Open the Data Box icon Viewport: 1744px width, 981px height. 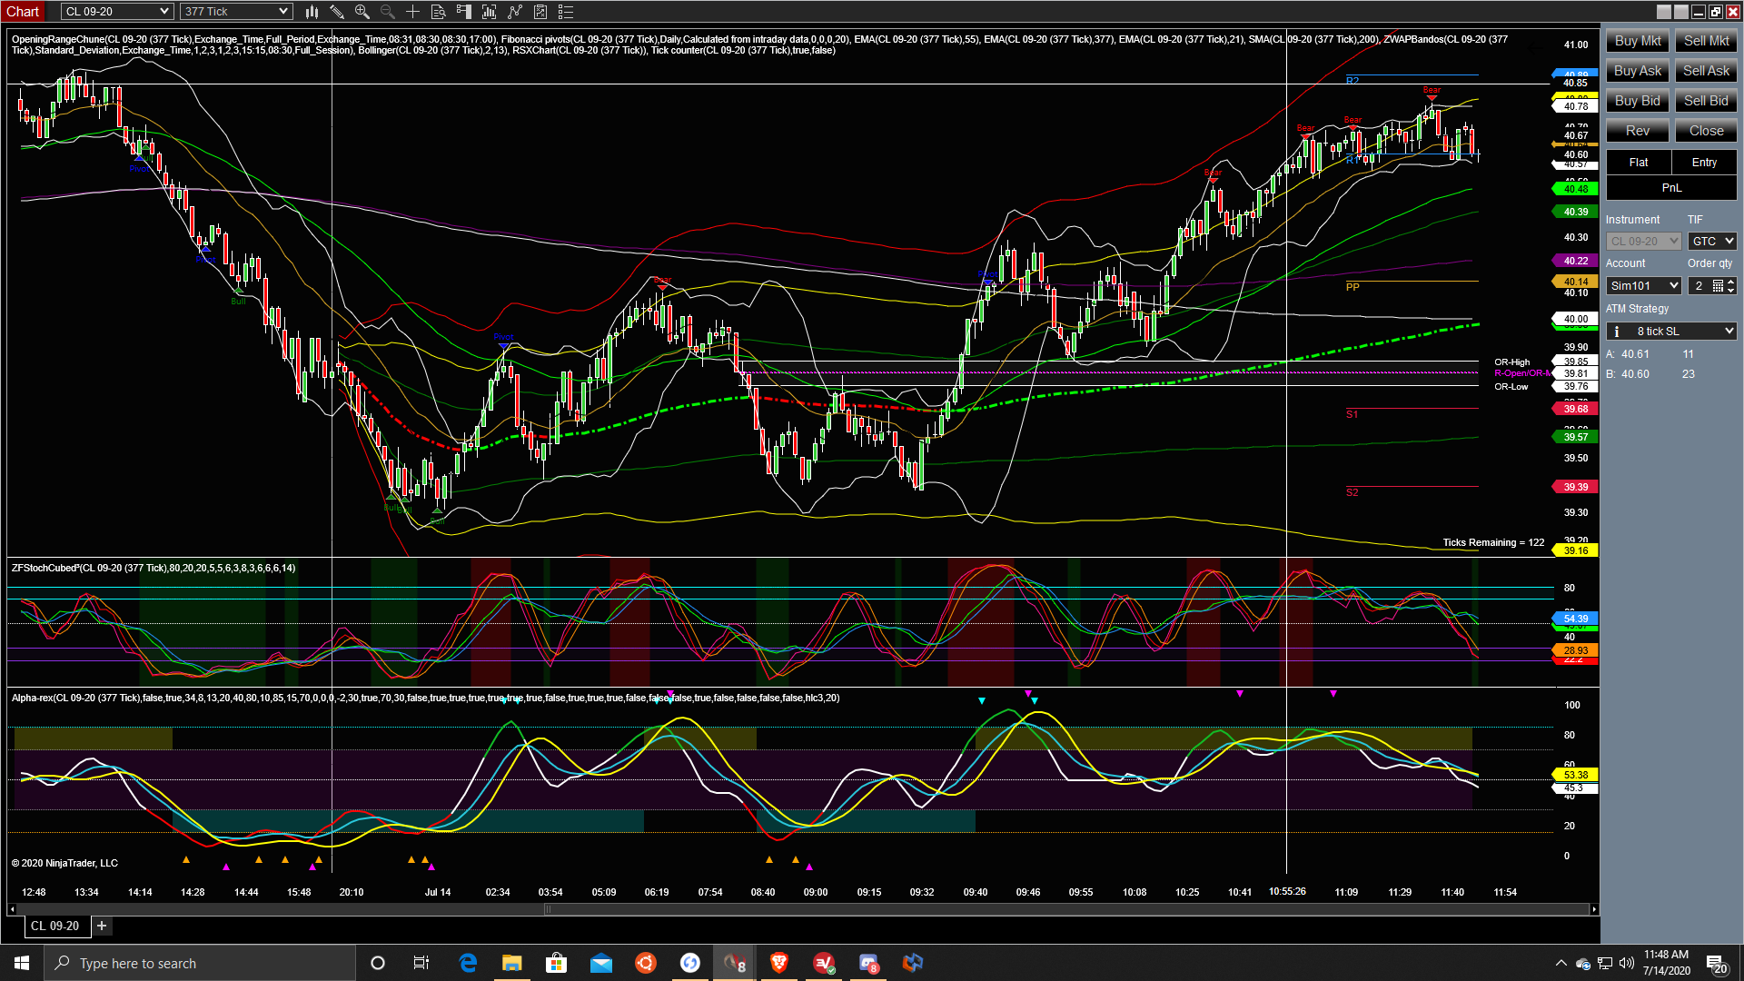[x=438, y=12]
